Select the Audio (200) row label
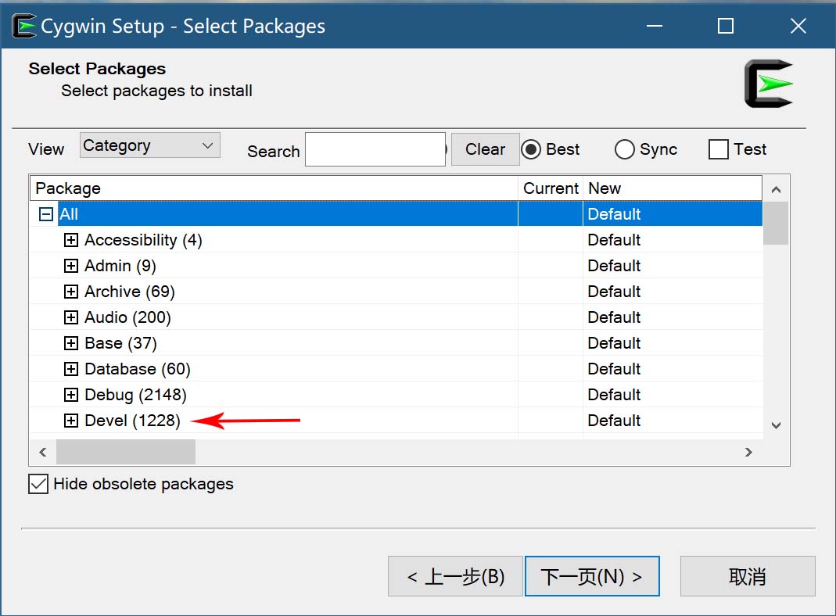Screen dimensions: 836x616 pos(128,317)
